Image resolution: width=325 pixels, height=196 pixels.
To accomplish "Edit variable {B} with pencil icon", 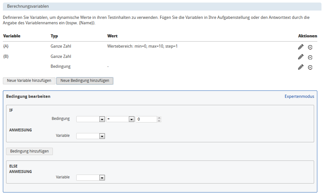I will (300, 57).
